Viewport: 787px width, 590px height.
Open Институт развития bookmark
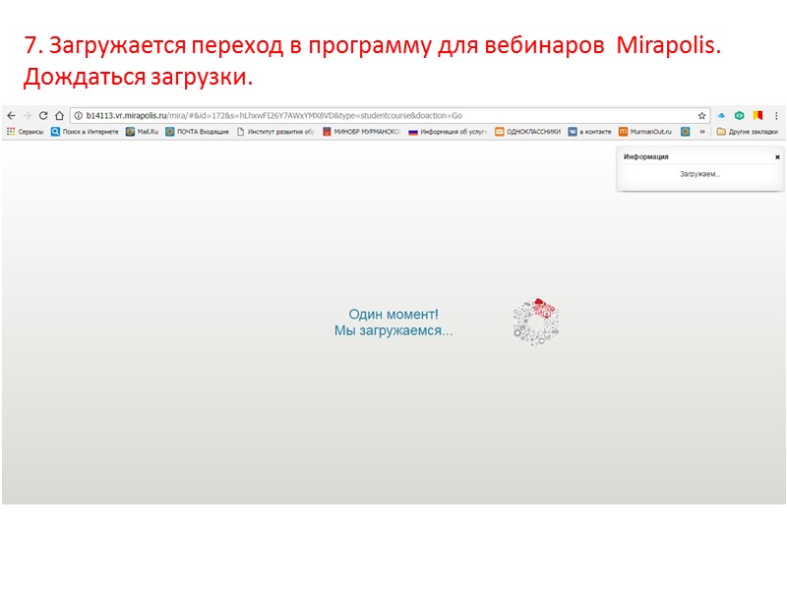275,132
